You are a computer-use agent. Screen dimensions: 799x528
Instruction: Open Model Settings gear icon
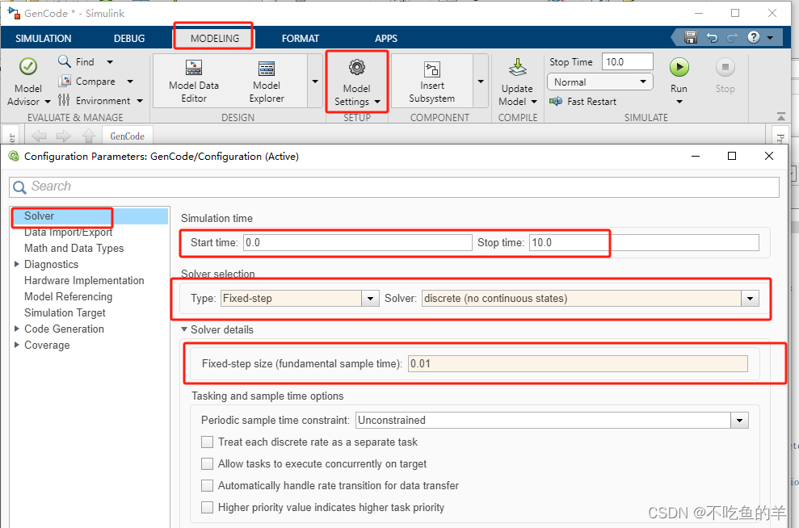[x=357, y=67]
